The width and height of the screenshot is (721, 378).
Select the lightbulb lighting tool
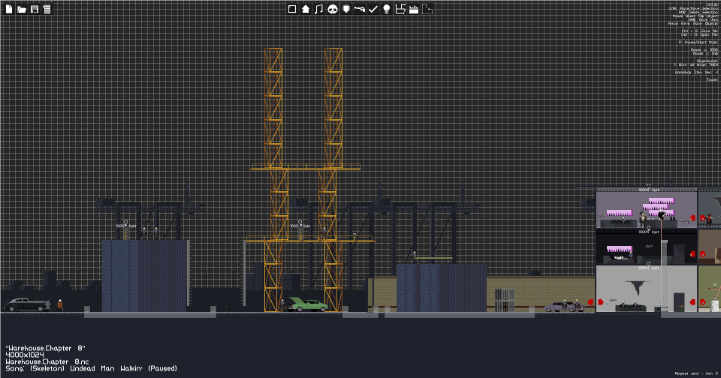(387, 9)
